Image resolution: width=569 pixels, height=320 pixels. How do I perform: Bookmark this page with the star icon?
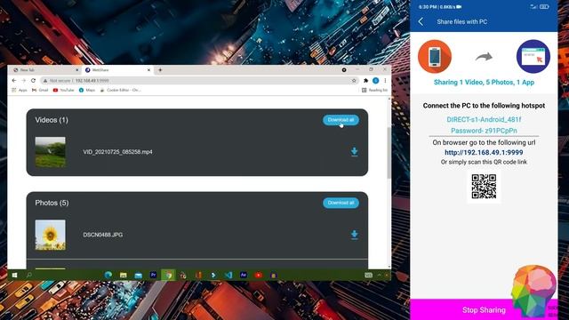pyautogui.click(x=354, y=81)
